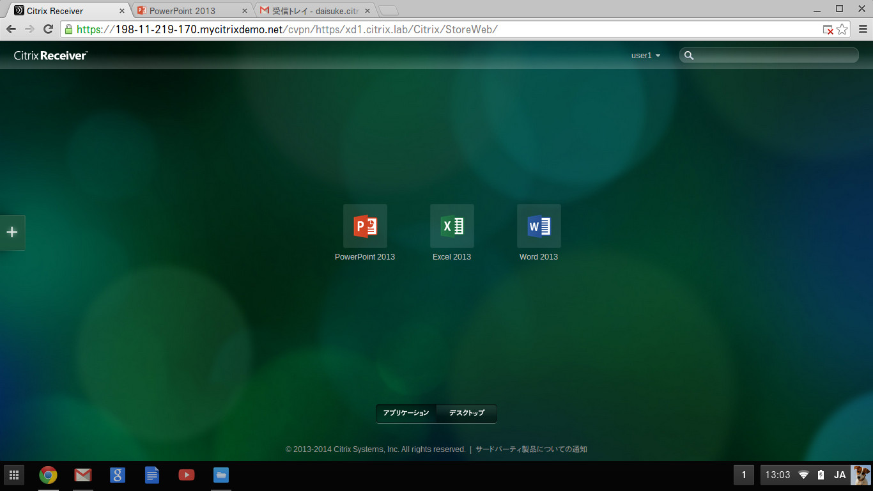Click the PowerPoint 2013 label text
The image size is (873, 491).
pos(365,257)
